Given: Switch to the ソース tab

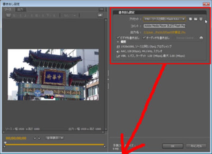Looking at the screenshot, I should [x=8, y=9].
